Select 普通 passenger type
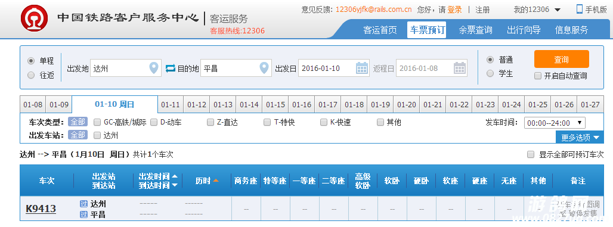The image size is (613, 227). (490, 60)
